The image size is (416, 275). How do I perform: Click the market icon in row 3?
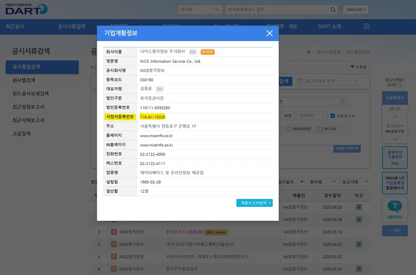pos(114,232)
